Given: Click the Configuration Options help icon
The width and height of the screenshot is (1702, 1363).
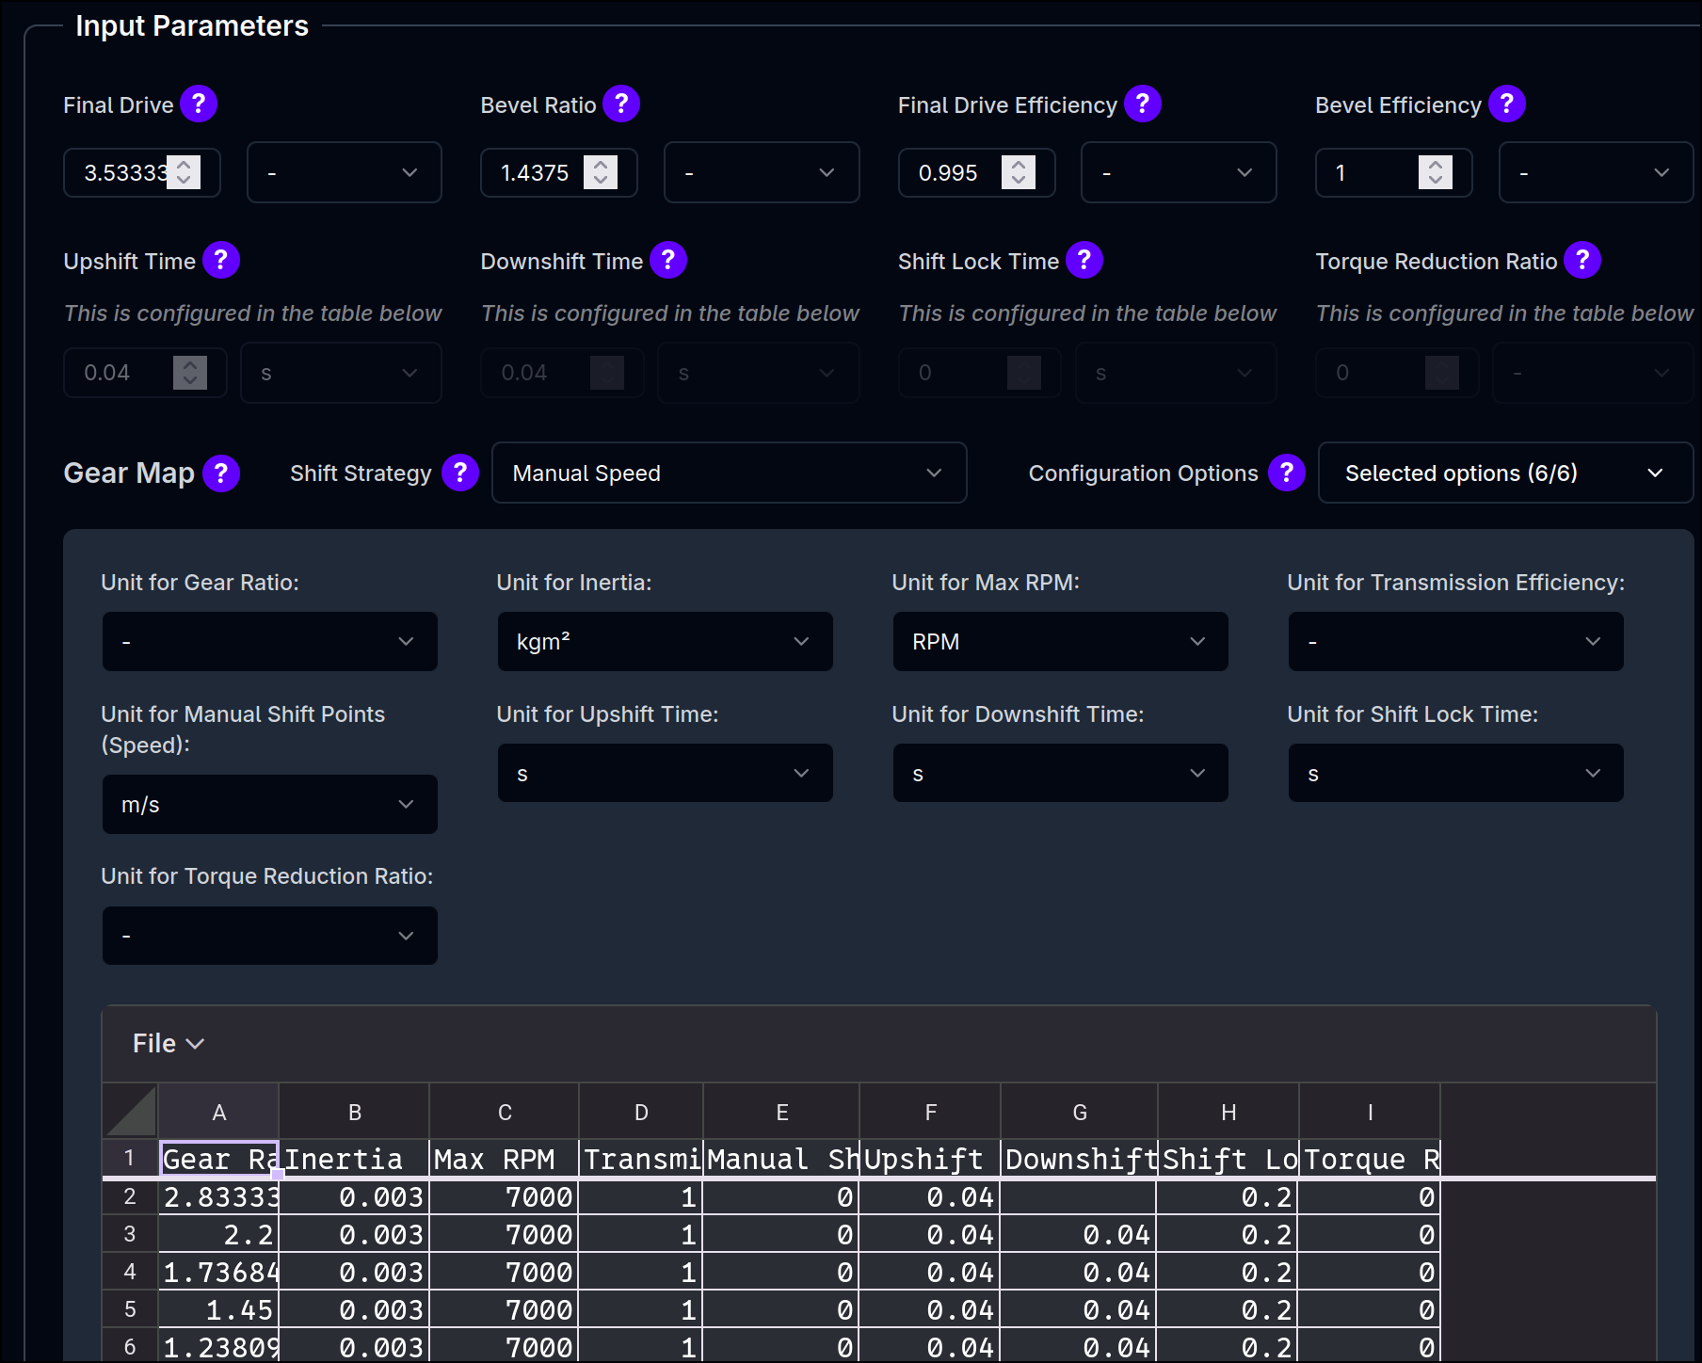Looking at the screenshot, I should [x=1286, y=473].
